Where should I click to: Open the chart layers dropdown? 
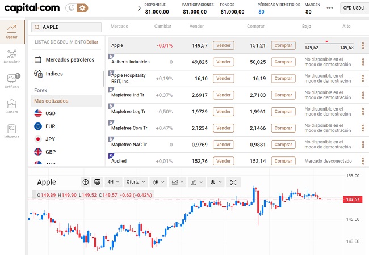(216, 182)
